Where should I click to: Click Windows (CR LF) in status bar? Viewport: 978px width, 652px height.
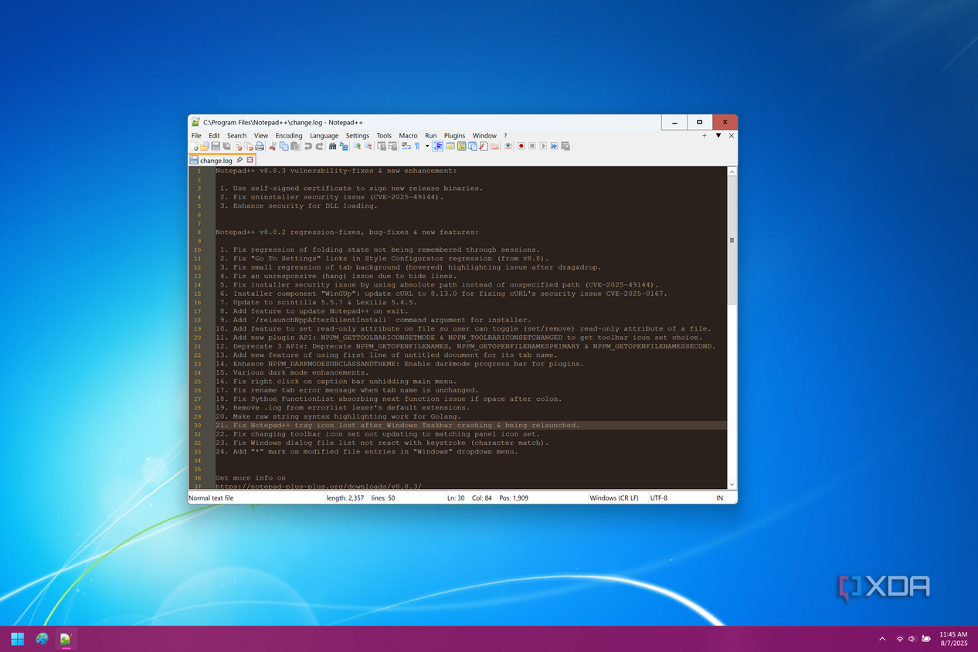(614, 498)
